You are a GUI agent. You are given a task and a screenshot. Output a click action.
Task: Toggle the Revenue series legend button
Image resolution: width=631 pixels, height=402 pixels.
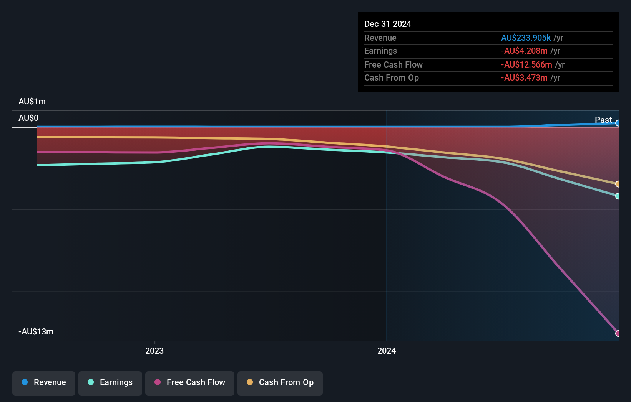click(44, 383)
